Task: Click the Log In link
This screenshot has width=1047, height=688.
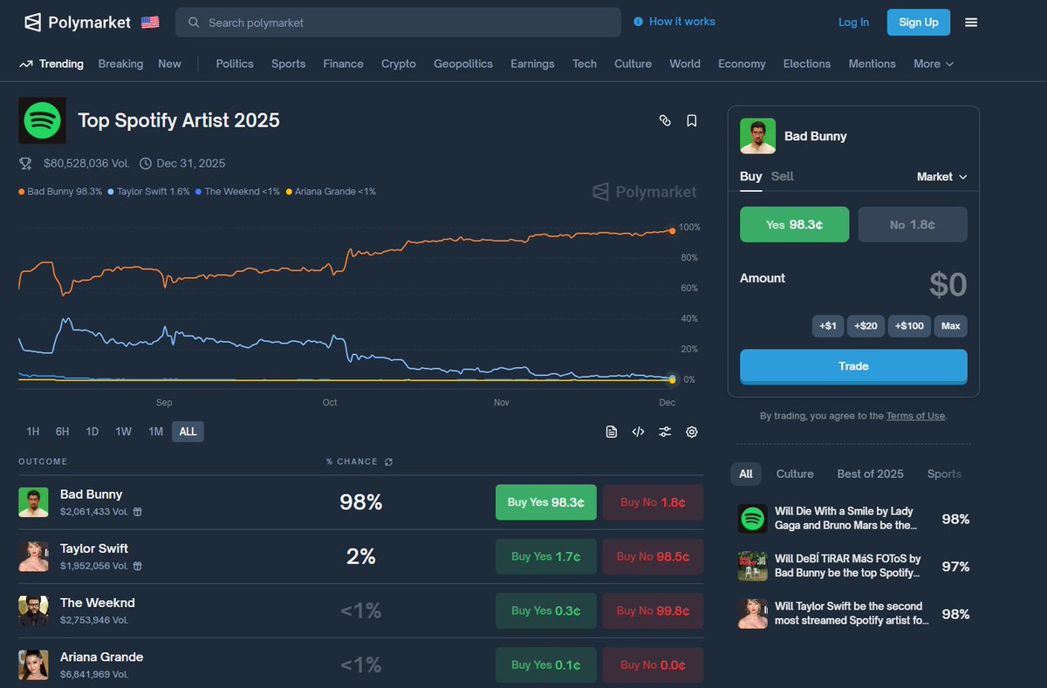Action: pos(853,22)
